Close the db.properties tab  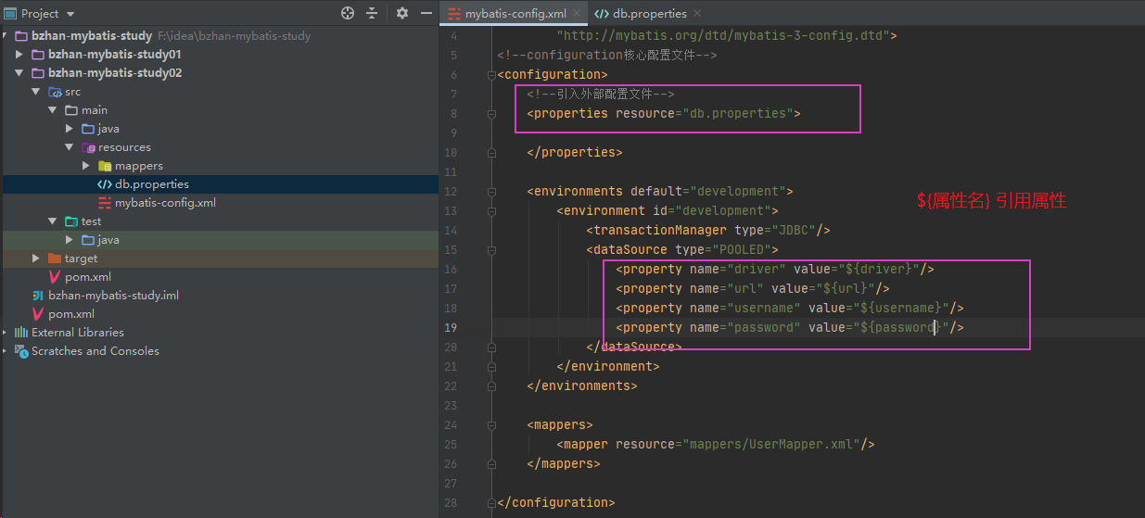[x=696, y=13]
